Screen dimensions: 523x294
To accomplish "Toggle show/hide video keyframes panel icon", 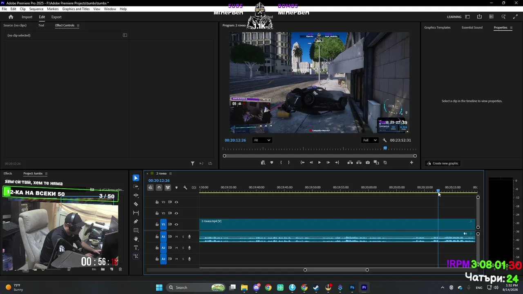I will pyautogui.click(x=125, y=35).
